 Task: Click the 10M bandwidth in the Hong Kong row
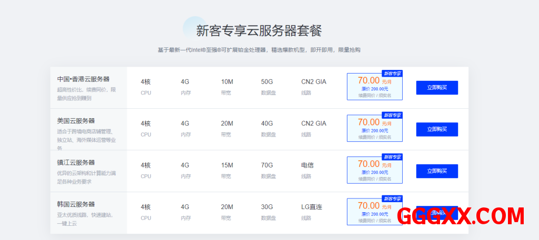coord(227,82)
